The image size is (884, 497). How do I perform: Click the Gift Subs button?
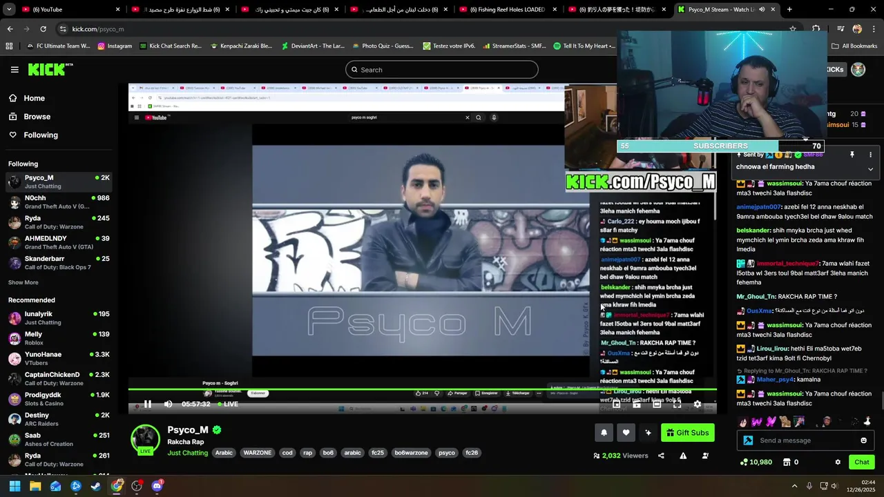coord(687,433)
